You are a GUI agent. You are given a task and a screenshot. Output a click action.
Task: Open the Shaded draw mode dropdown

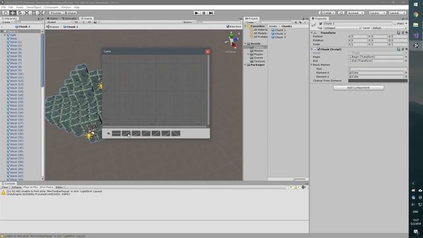coord(59,22)
